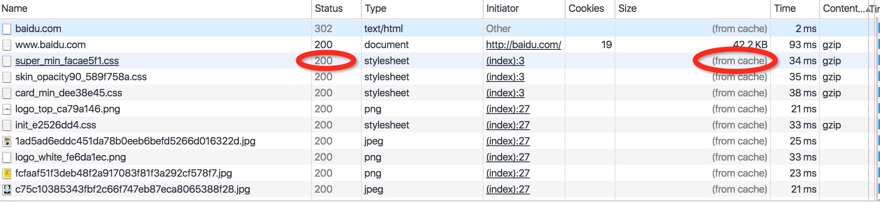Select the www.baidu.com request name

tap(50, 45)
